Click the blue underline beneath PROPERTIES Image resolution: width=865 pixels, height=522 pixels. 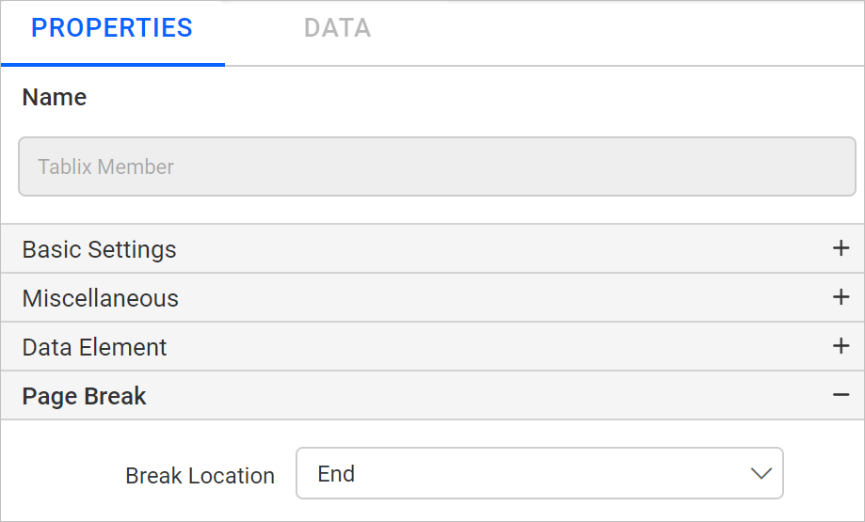[x=113, y=65]
